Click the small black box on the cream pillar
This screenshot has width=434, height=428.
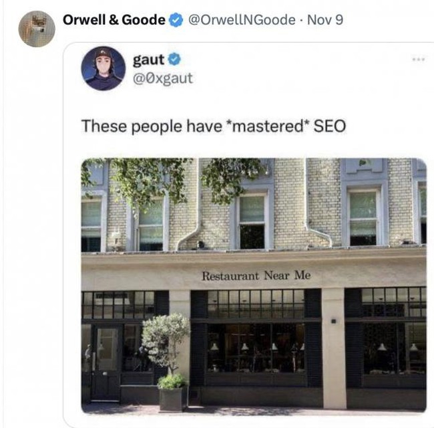click(x=334, y=321)
